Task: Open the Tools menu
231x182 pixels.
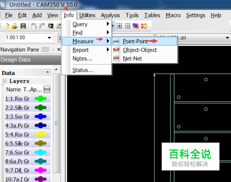Action: click(132, 15)
